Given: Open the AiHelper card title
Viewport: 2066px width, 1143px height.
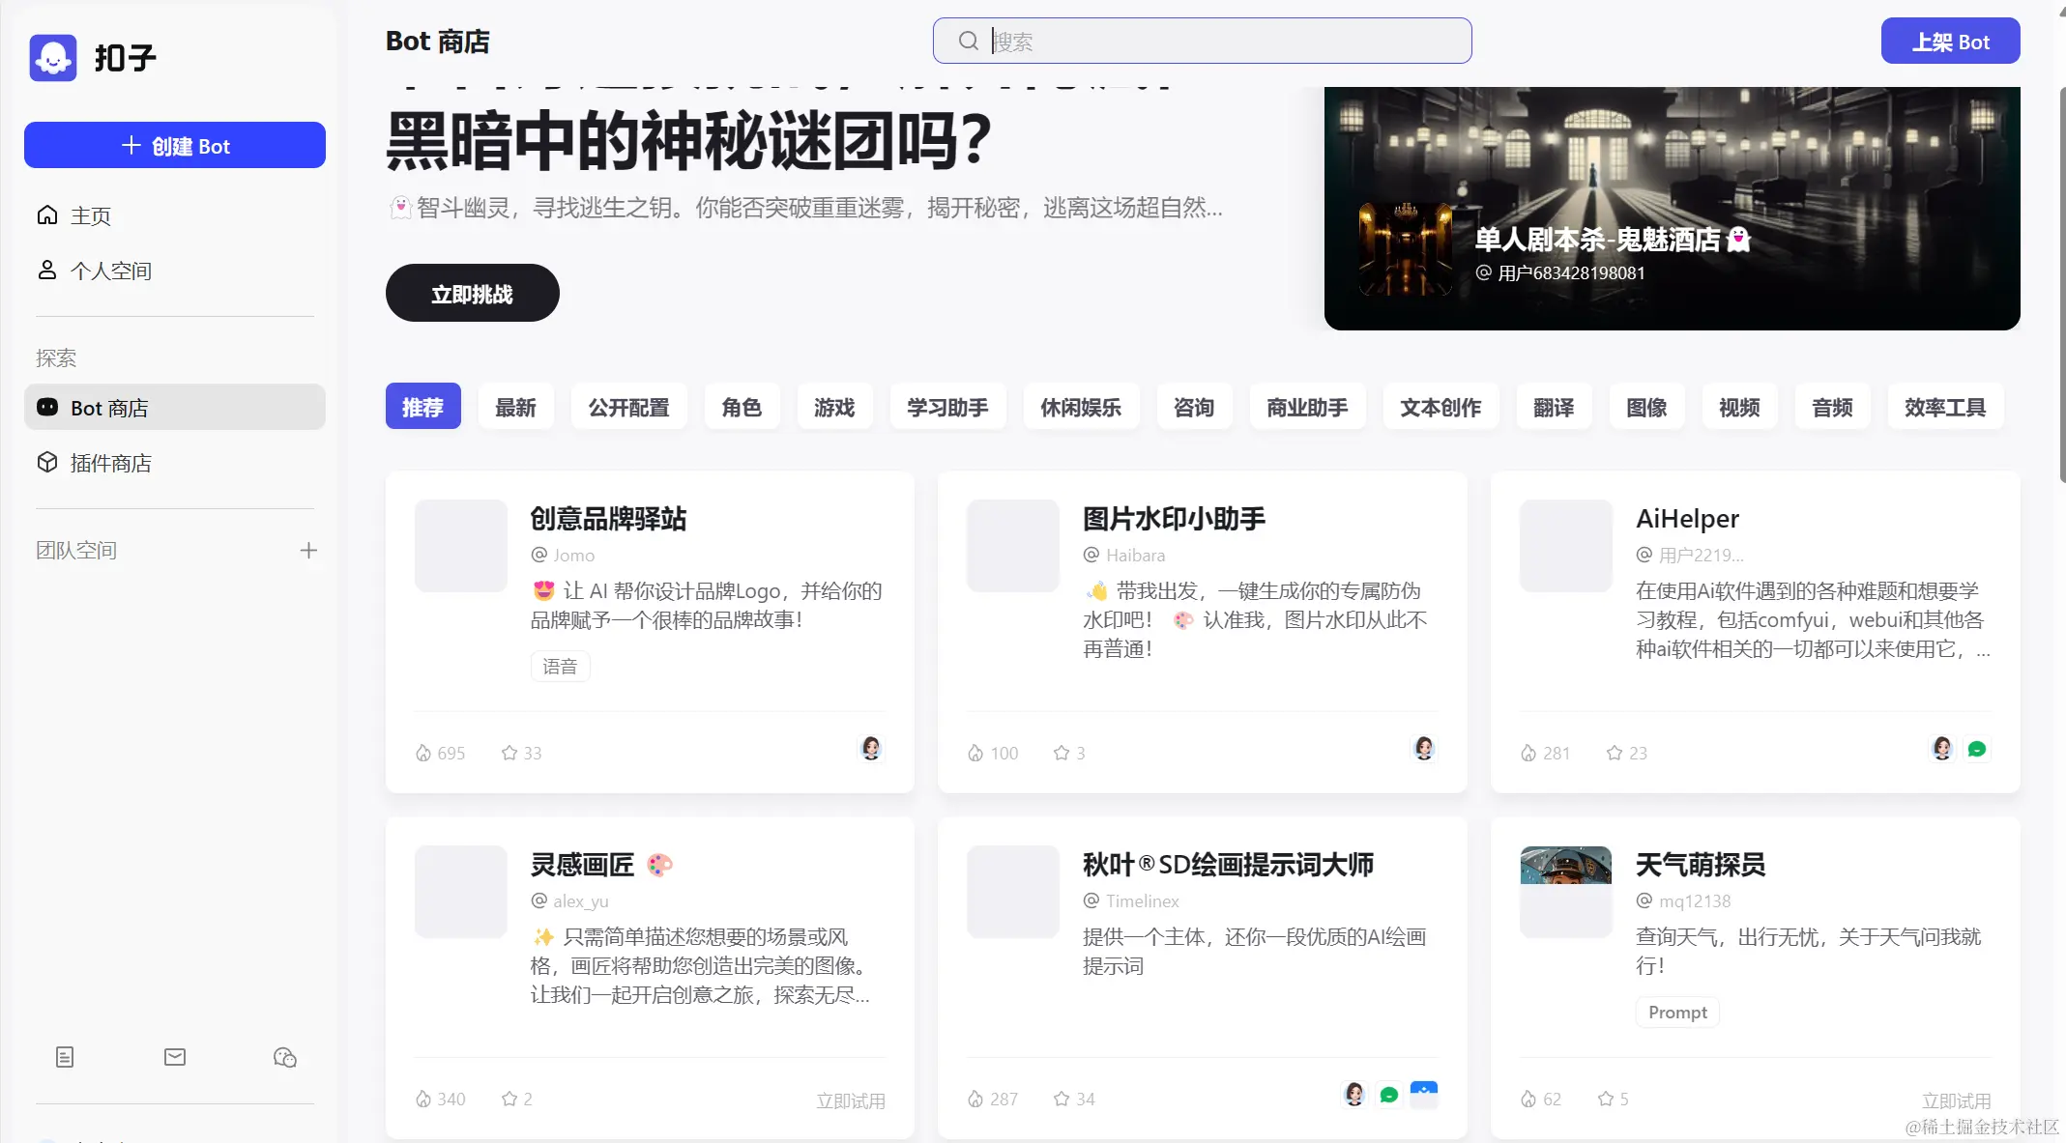Looking at the screenshot, I should pos(1687,519).
